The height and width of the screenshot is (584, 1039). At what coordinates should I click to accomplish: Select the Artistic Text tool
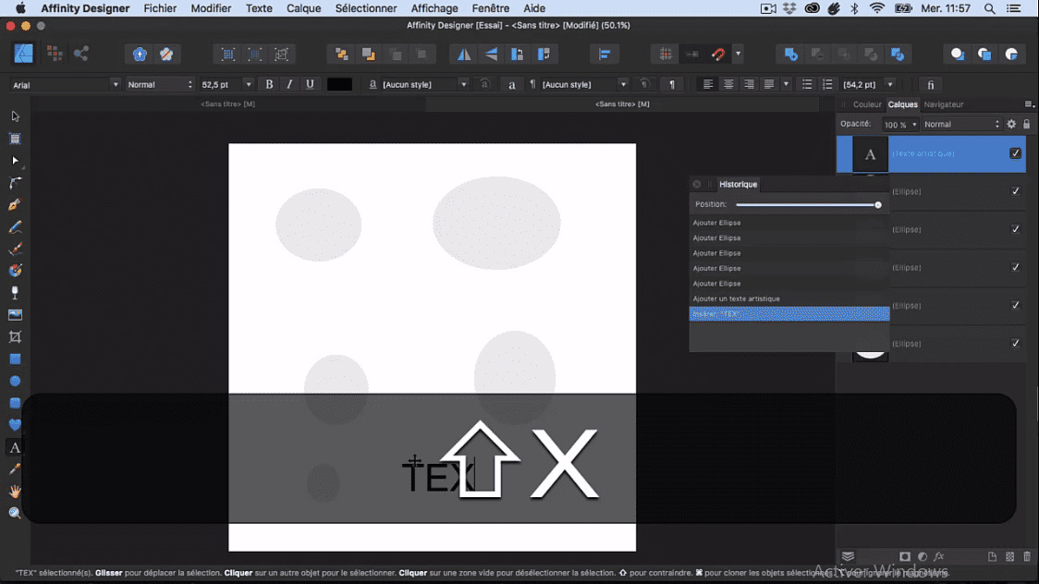(x=15, y=447)
